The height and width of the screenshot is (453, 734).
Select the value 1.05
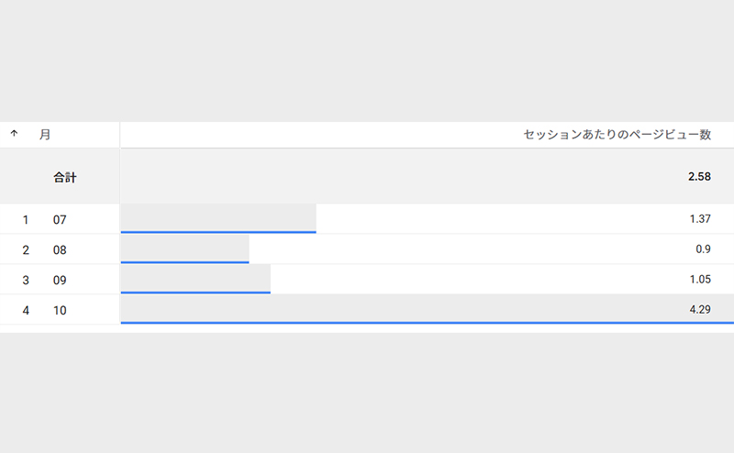700,280
